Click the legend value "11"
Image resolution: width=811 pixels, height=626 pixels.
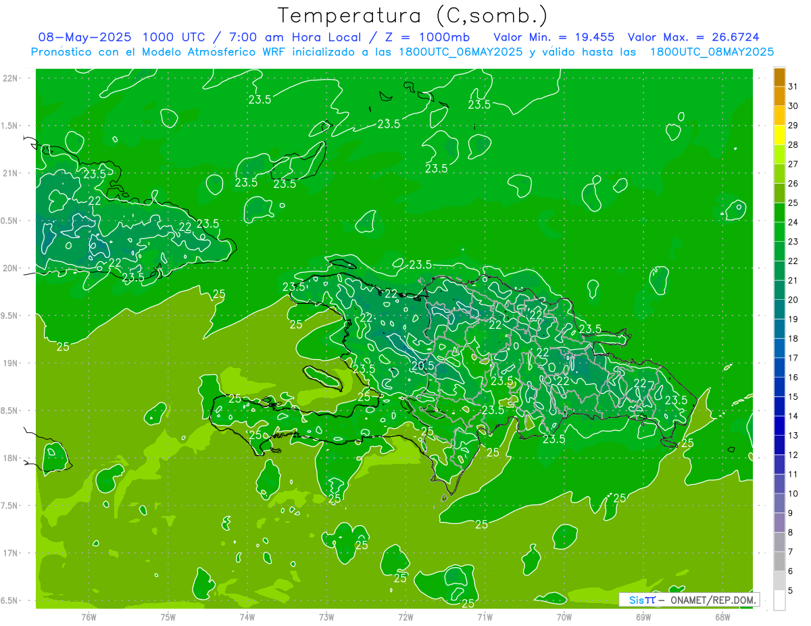tap(793, 475)
